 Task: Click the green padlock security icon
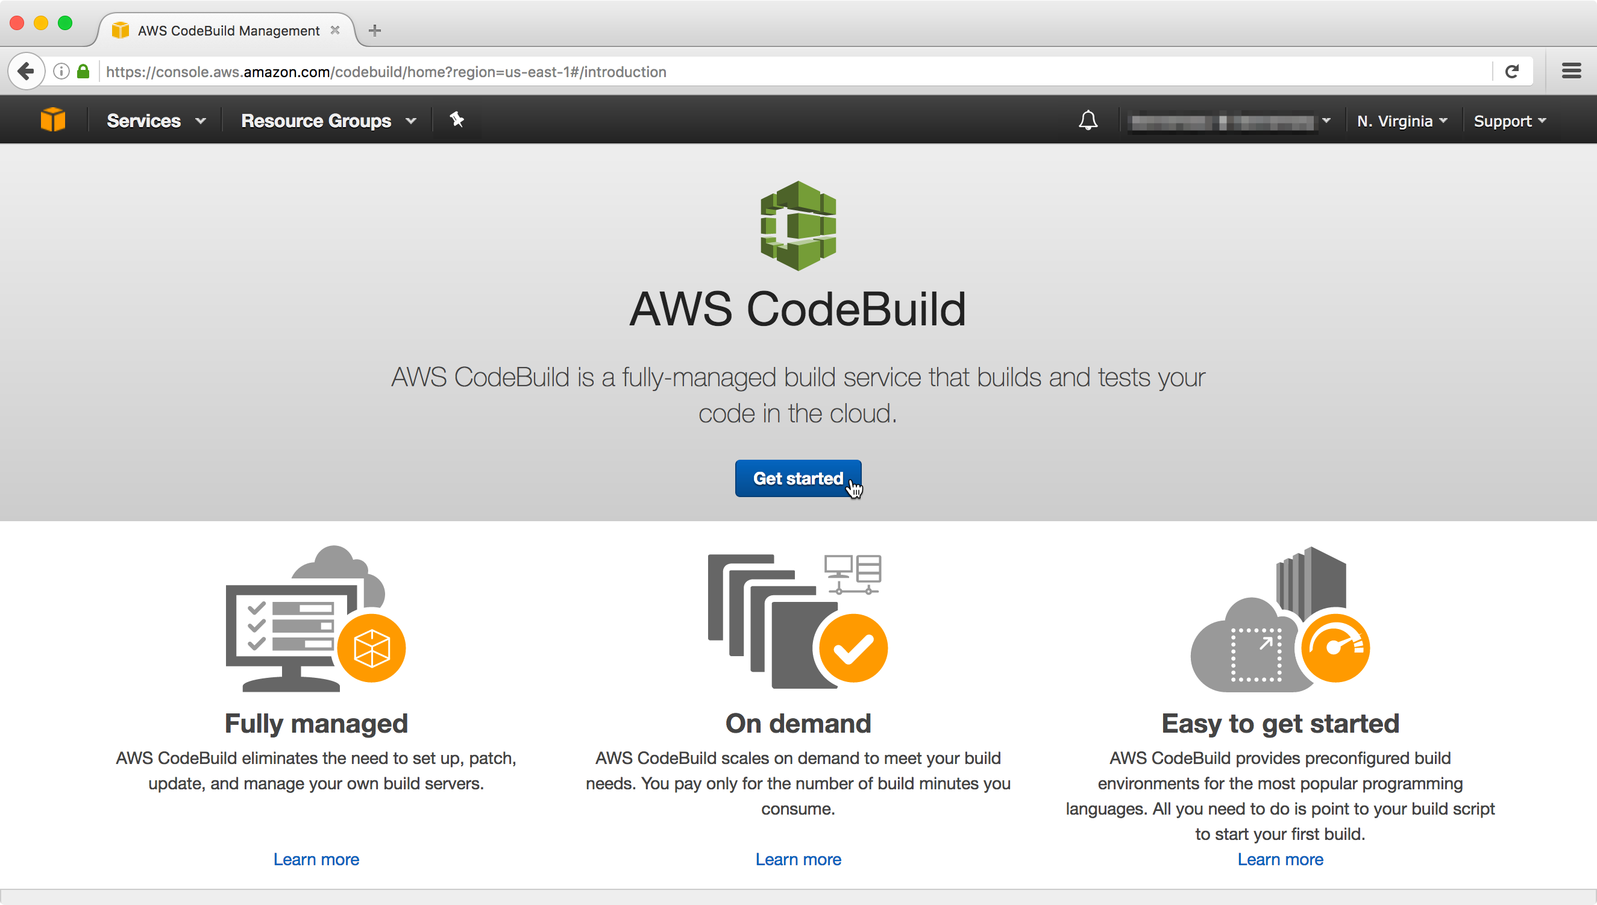(83, 72)
